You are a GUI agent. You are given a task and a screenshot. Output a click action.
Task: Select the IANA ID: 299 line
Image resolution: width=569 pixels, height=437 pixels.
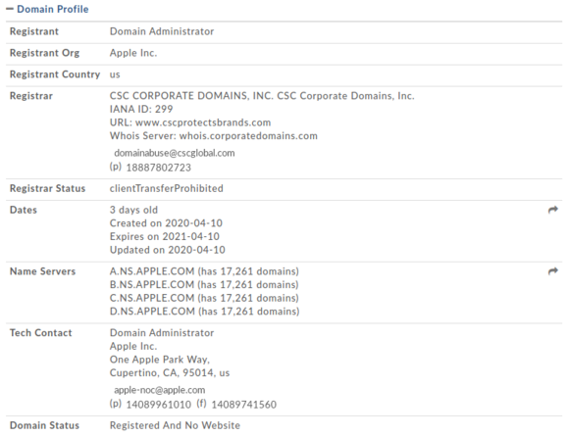click(141, 109)
